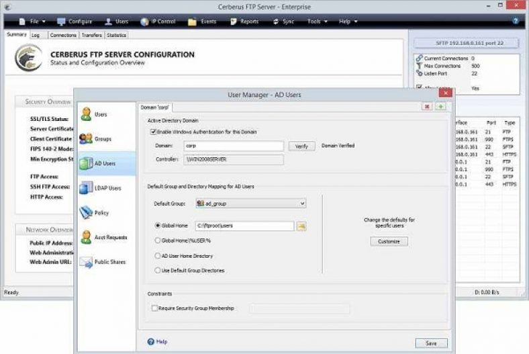Click the Port column header
The width and height of the screenshot is (529, 354).
pos(491,122)
